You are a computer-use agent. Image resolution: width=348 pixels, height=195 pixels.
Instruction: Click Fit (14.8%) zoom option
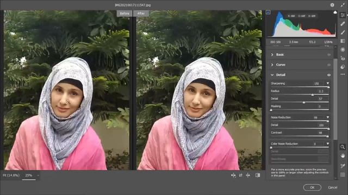(11, 175)
